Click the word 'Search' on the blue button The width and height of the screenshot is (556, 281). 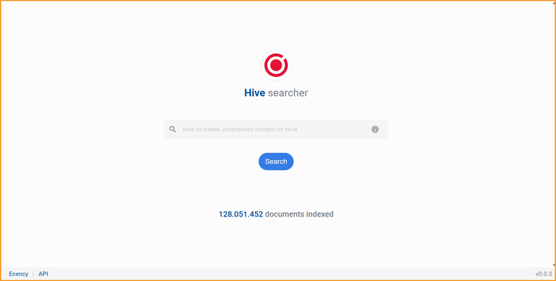coord(276,162)
